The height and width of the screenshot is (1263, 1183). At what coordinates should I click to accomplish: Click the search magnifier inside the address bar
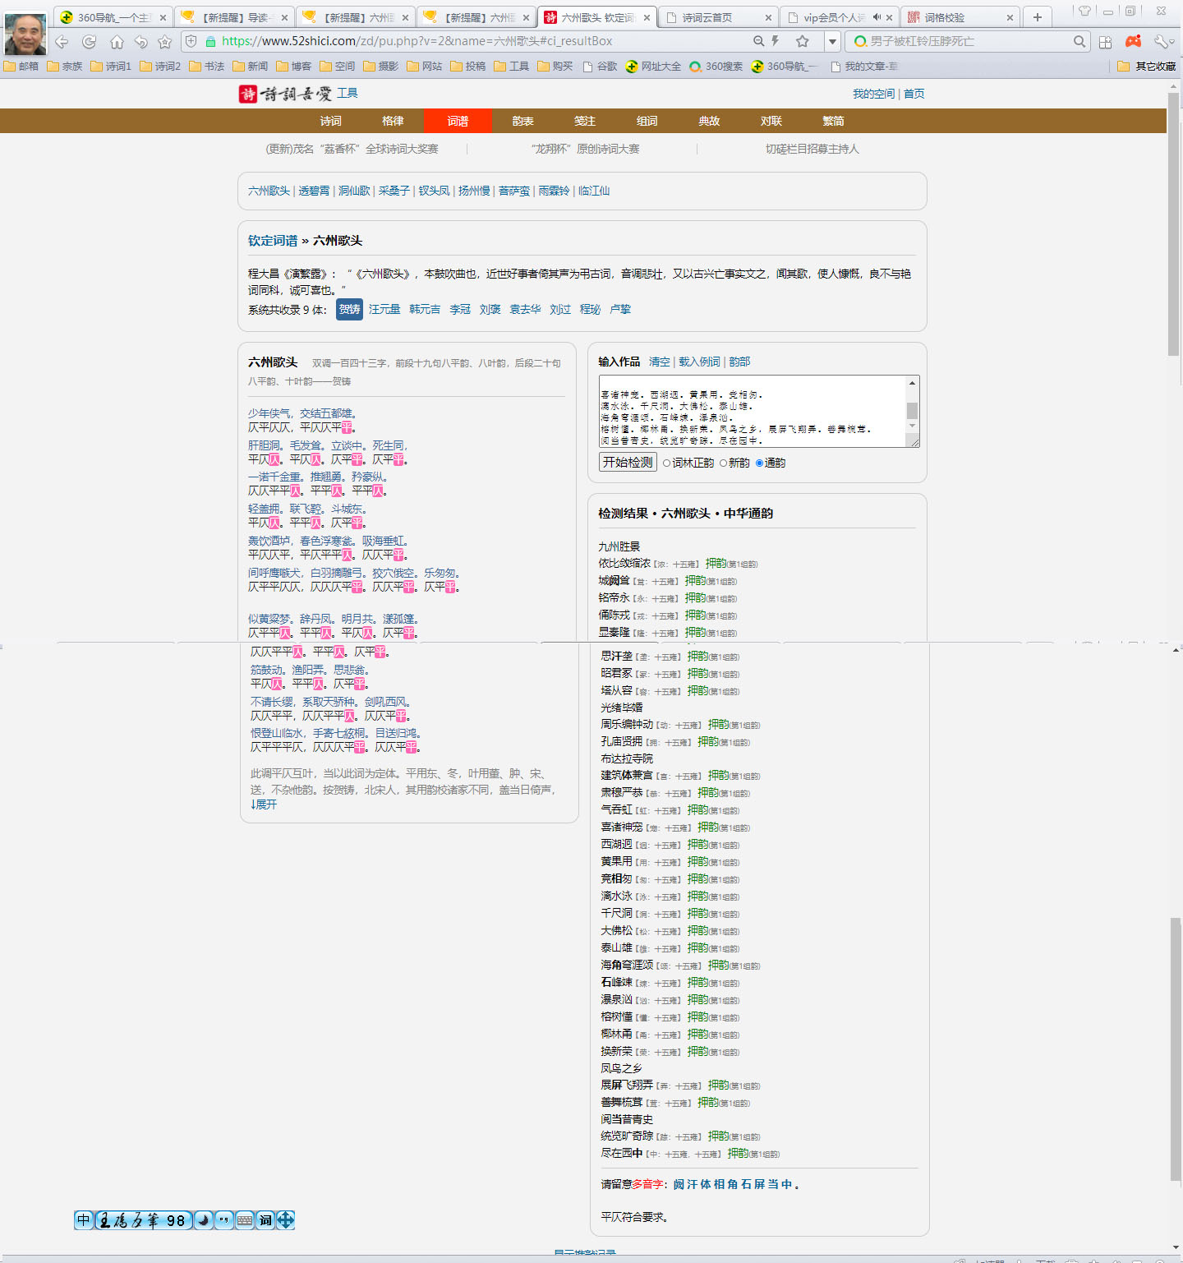coord(758,41)
